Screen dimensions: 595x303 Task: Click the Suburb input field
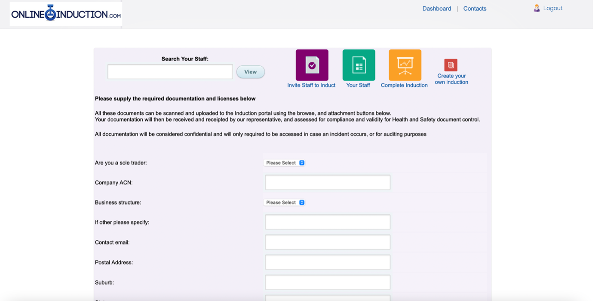[328, 282]
